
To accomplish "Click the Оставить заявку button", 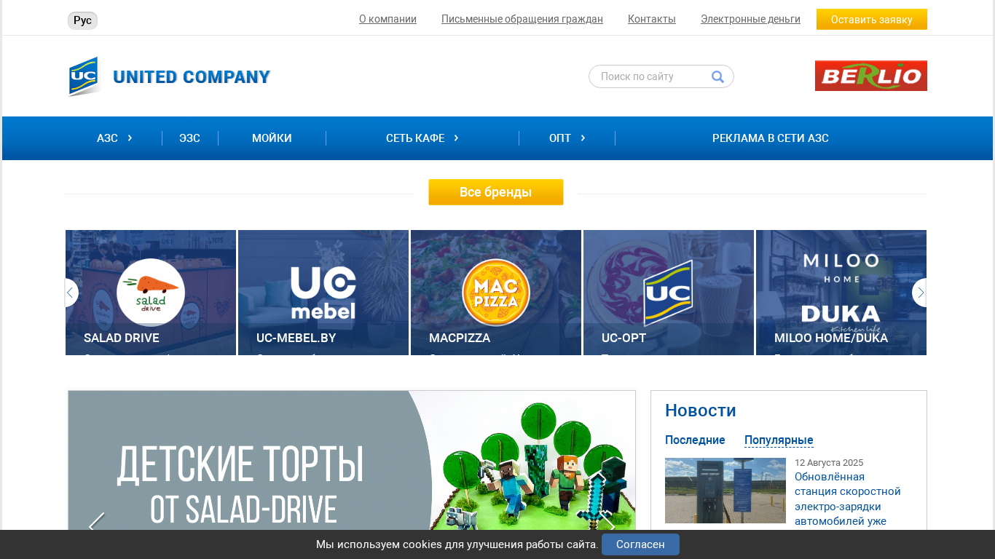I will coord(872,19).
